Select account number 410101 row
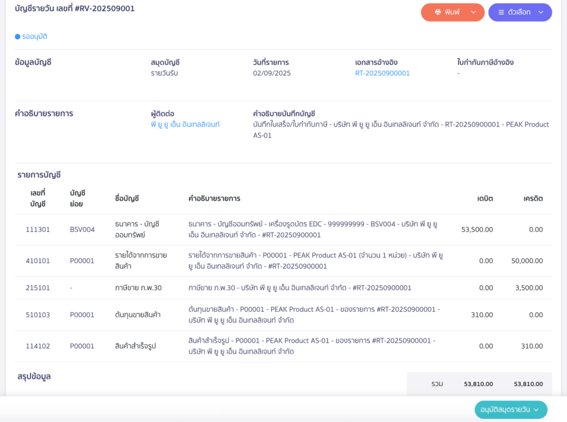Image resolution: width=567 pixels, height=422 pixels. [38, 261]
